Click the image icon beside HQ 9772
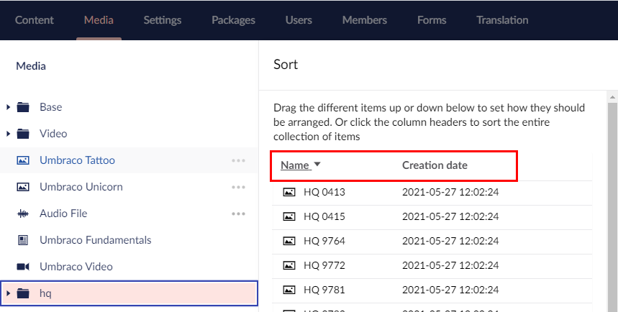This screenshot has height=312, width=618. tap(289, 265)
